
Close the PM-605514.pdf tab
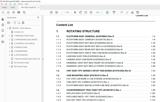click(x=38, y=7)
